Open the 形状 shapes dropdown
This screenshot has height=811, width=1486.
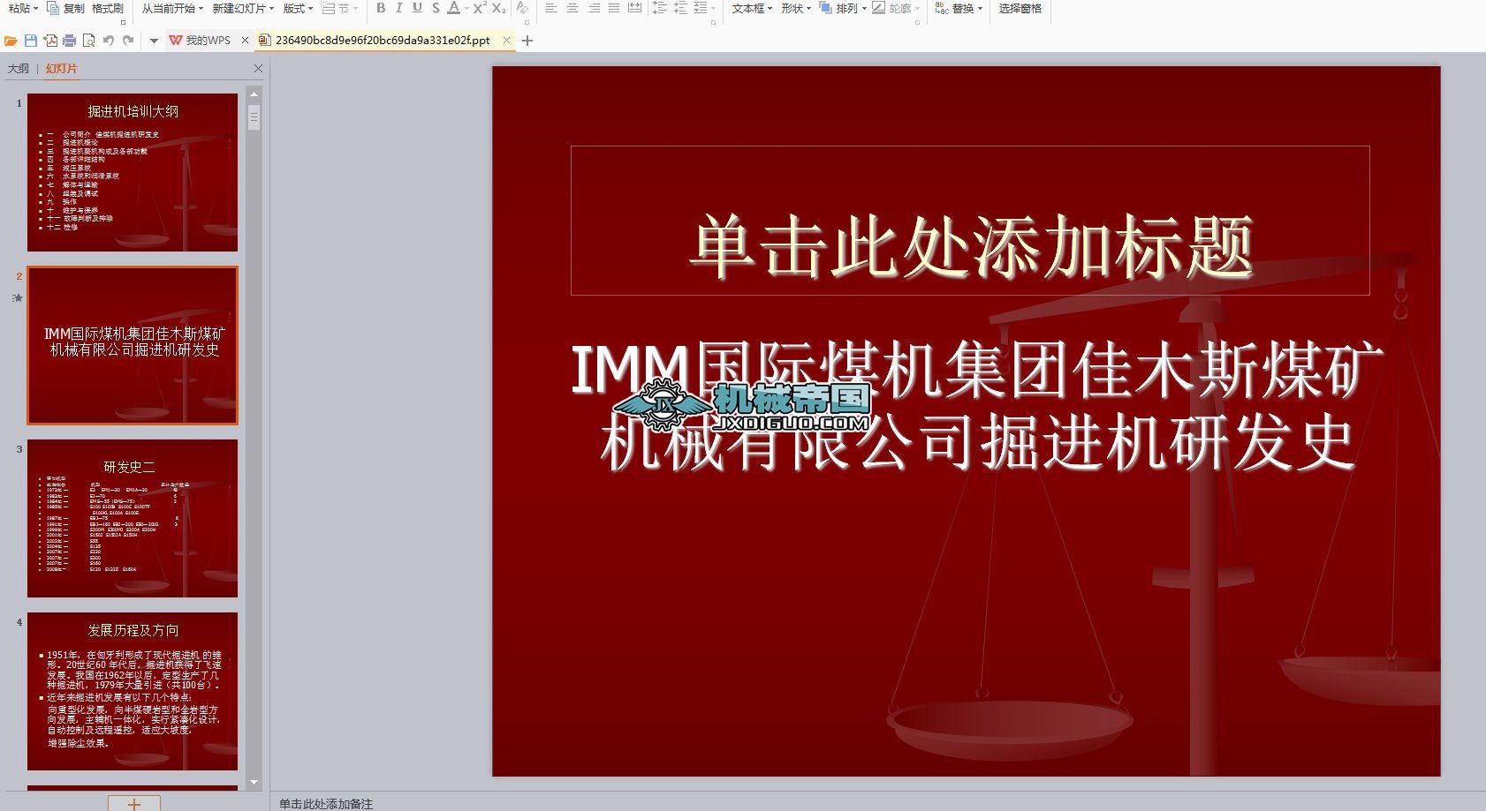(793, 10)
